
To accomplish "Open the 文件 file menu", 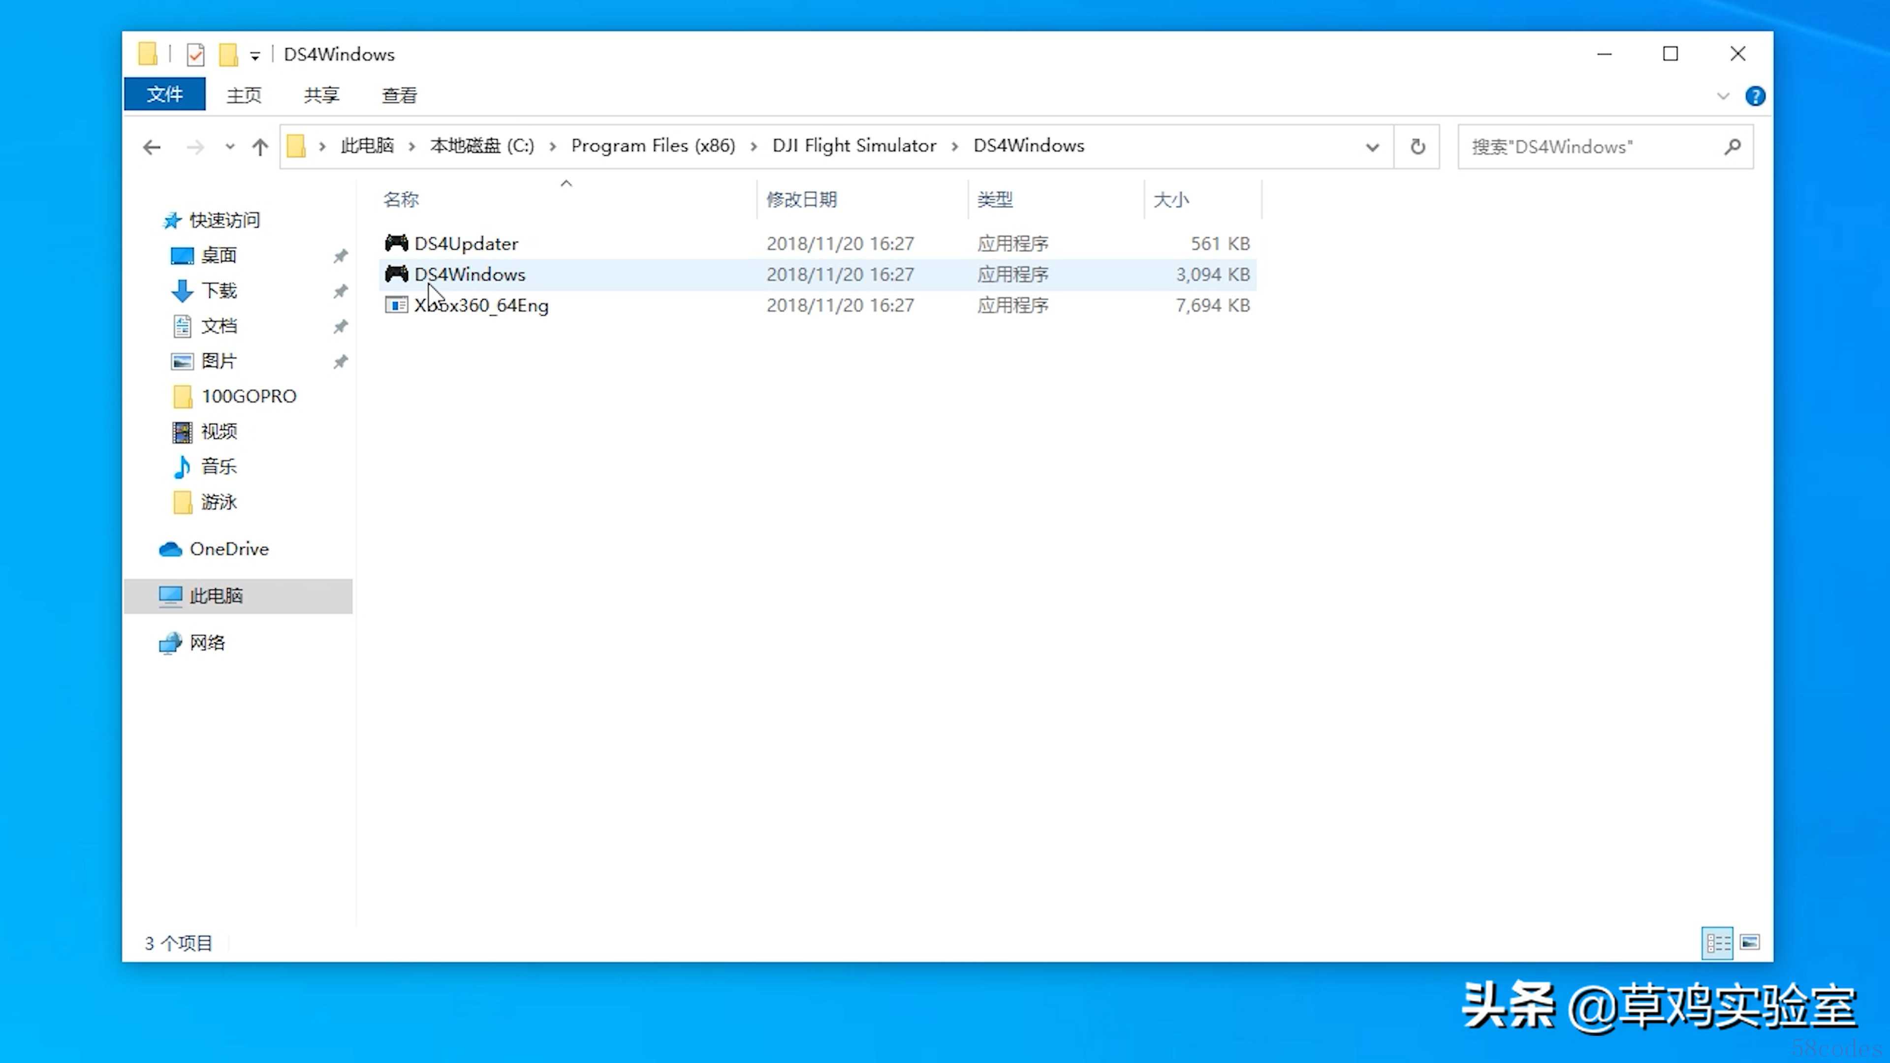I will (164, 94).
